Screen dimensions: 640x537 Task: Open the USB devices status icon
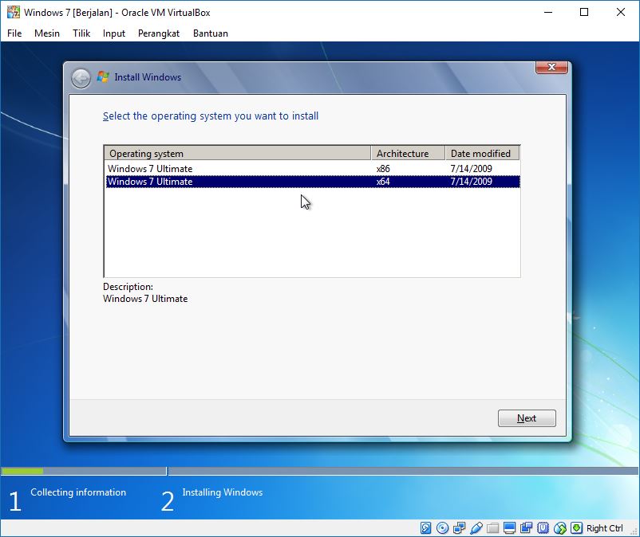point(476,528)
